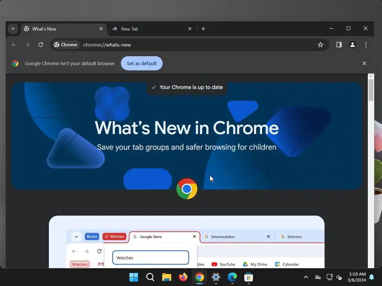Image resolution: width=382 pixels, height=286 pixels.
Task: Reload the current page
Action: [x=41, y=45]
